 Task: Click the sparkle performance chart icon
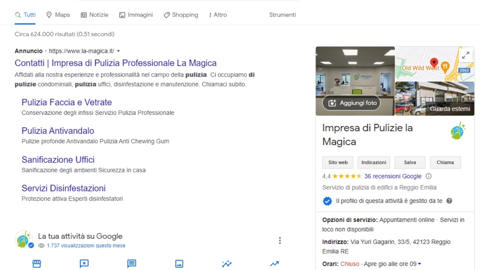(227, 263)
